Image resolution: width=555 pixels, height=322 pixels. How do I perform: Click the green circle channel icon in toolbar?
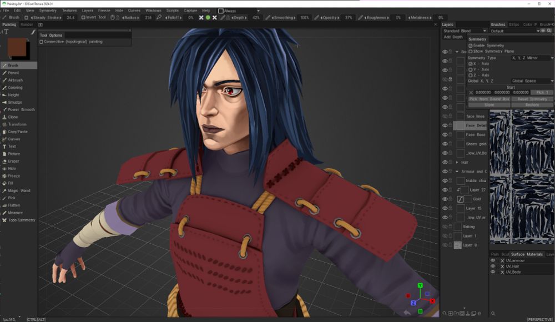point(208,17)
